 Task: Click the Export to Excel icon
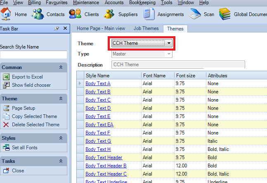click(6, 77)
